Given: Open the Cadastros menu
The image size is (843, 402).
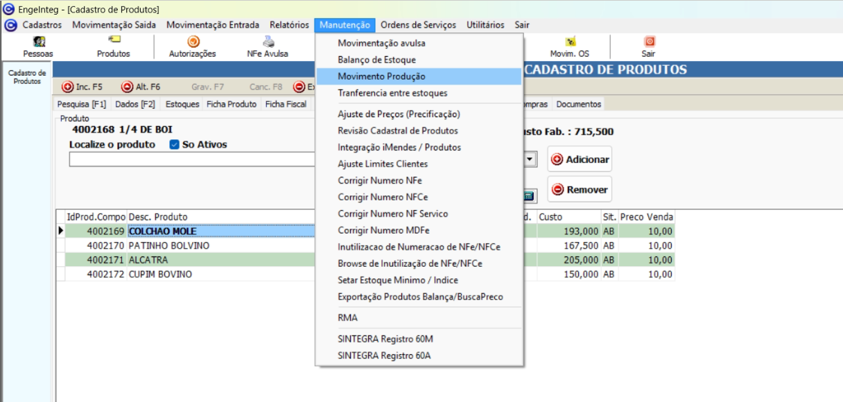Looking at the screenshot, I should point(42,25).
